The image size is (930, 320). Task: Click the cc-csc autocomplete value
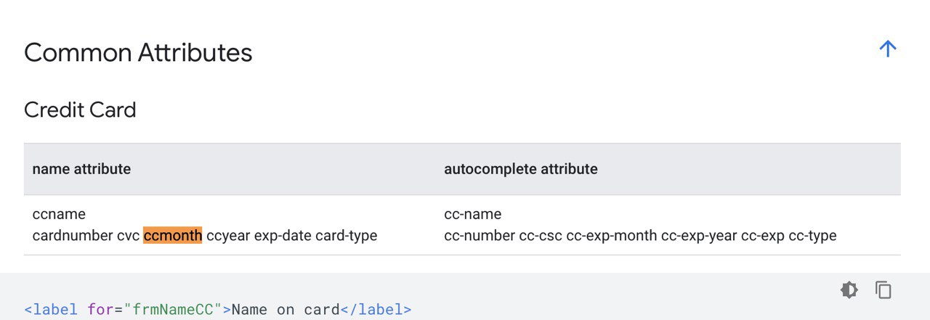coord(541,235)
